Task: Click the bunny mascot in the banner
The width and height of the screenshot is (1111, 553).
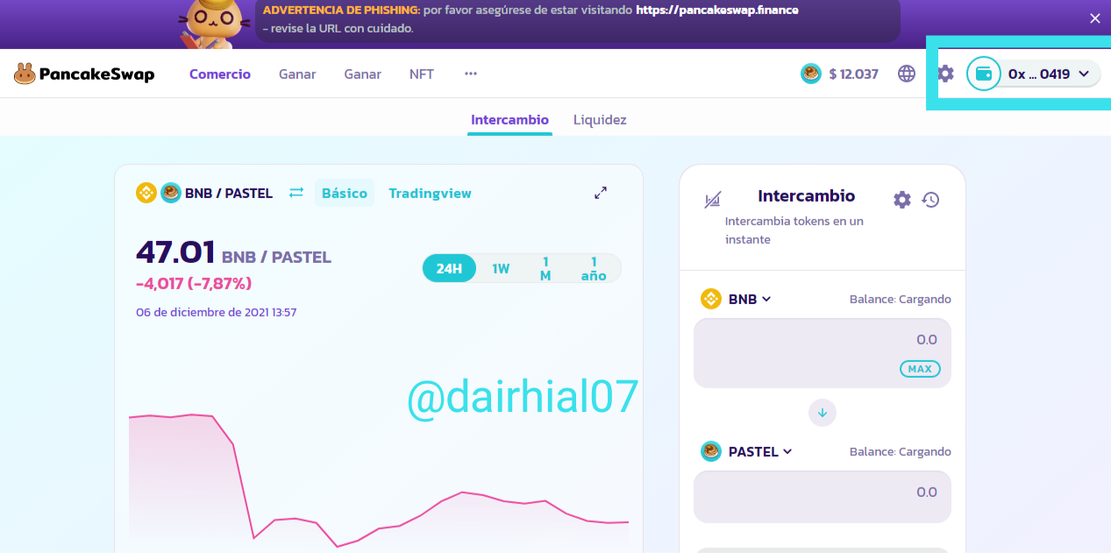Action: [216, 23]
